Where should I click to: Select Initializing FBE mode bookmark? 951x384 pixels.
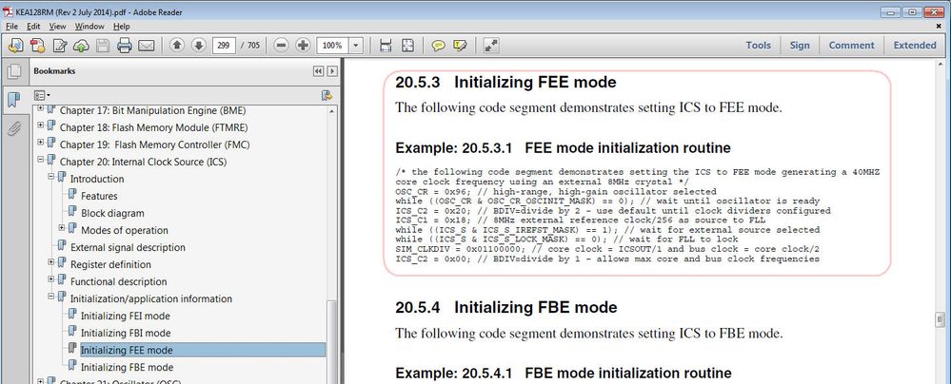coord(127,367)
